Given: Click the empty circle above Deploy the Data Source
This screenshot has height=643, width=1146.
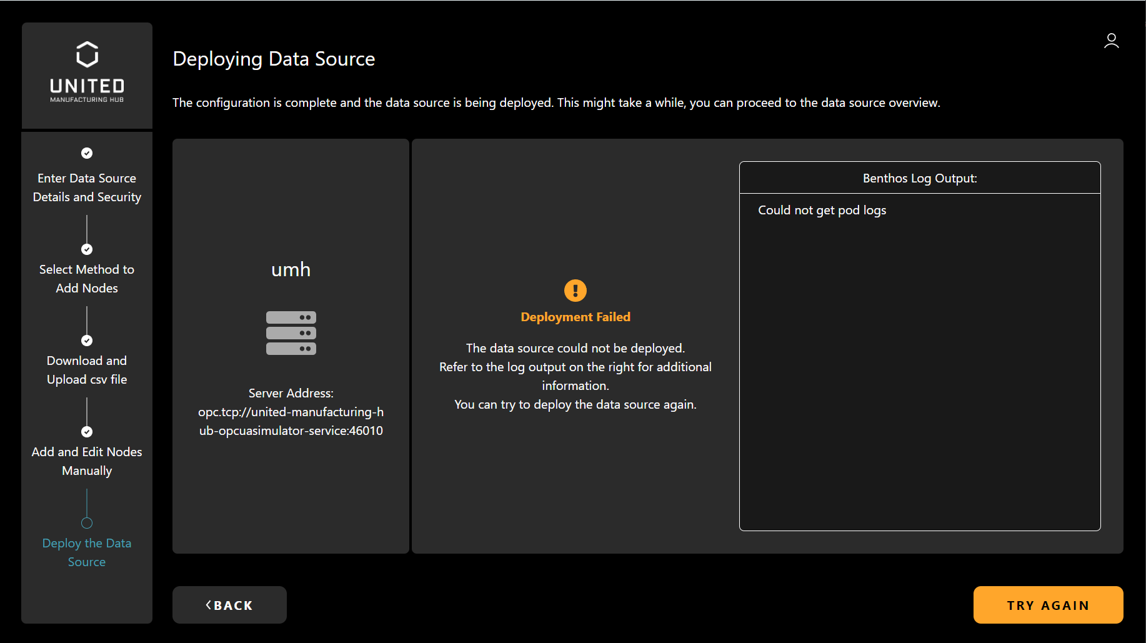Looking at the screenshot, I should [87, 523].
